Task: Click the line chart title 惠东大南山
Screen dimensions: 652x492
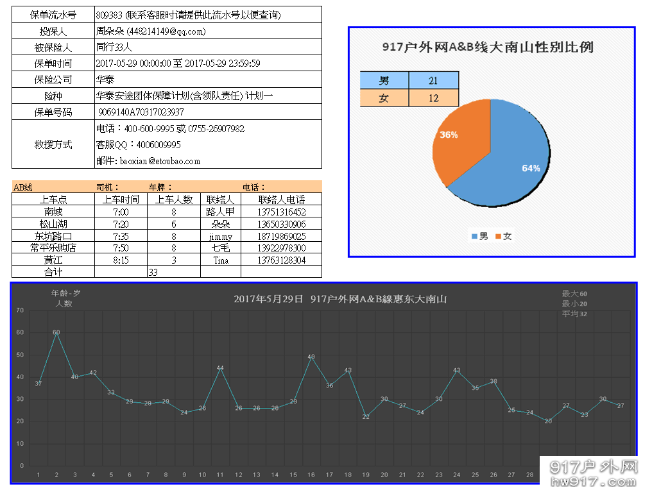Action: click(340, 299)
